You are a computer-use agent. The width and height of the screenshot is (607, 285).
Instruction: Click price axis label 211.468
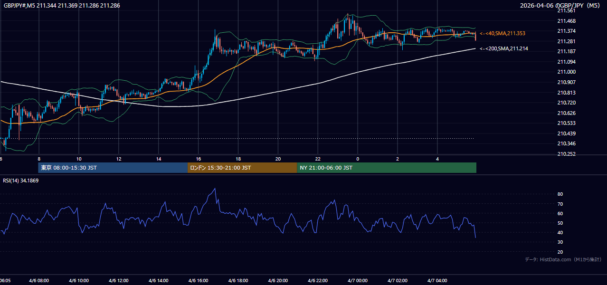pyautogui.click(x=566, y=21)
